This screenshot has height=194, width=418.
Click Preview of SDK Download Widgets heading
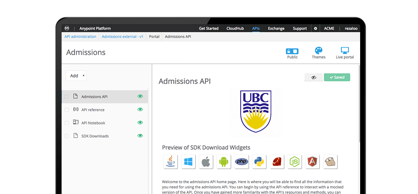(206, 147)
